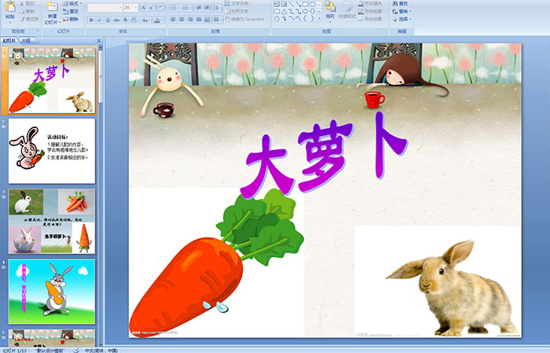The width and height of the screenshot is (550, 353).
Task: Click the Replace (替换) icon
Action: 403,11
